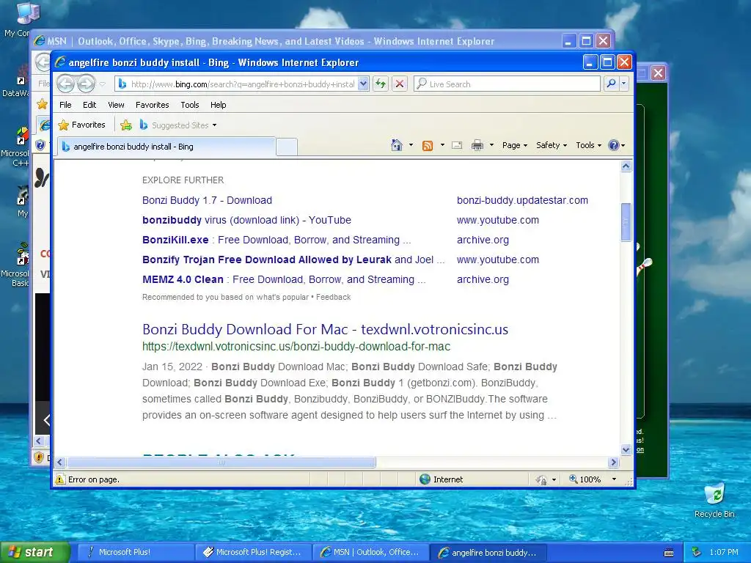Open the Recycle Bin desktop icon
Viewport: 751px width, 563px height.
714,500
